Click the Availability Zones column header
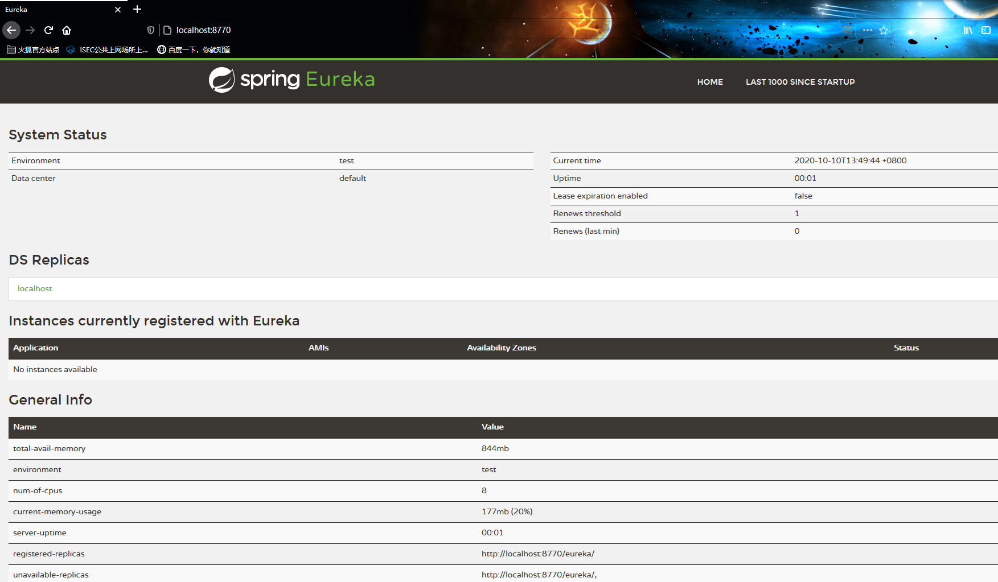 (502, 348)
